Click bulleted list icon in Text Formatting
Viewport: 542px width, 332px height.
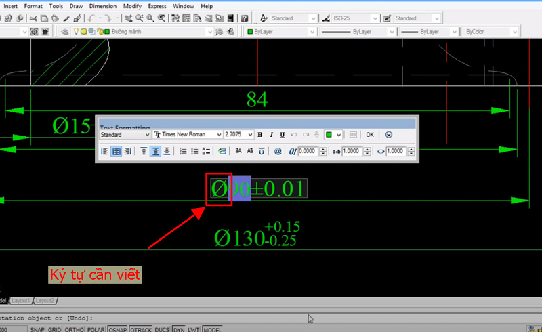(194, 151)
